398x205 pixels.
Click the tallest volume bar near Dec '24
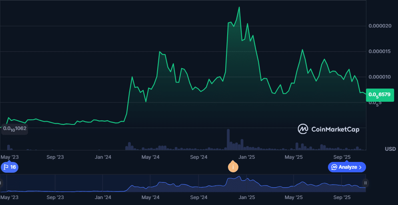(x=228, y=139)
